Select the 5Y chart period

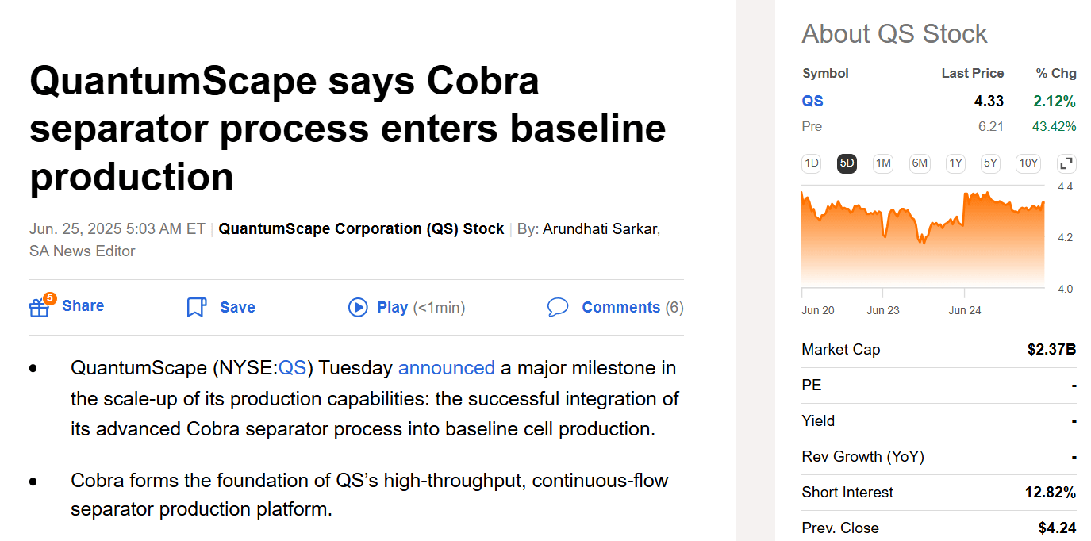[989, 163]
